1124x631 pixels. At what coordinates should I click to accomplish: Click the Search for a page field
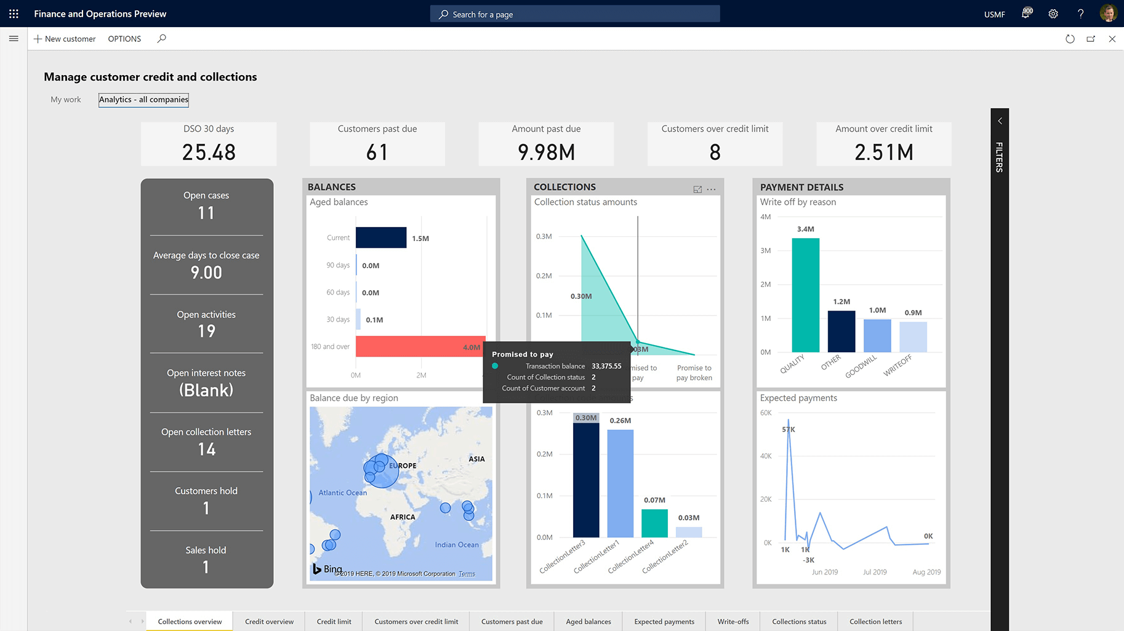point(575,14)
